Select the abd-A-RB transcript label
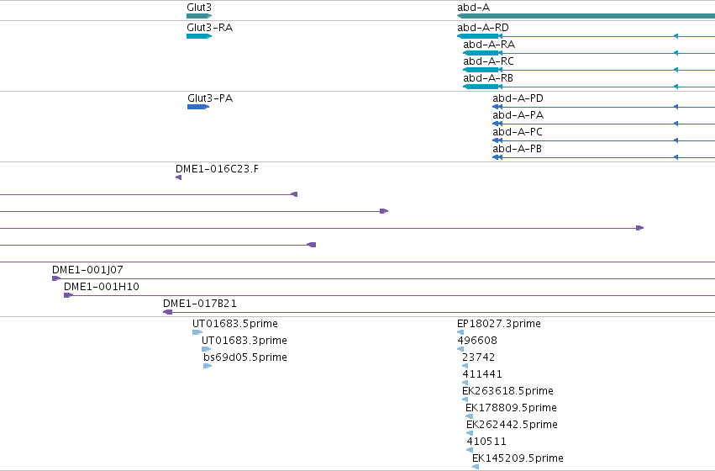The height and width of the screenshot is (471, 715). (488, 78)
